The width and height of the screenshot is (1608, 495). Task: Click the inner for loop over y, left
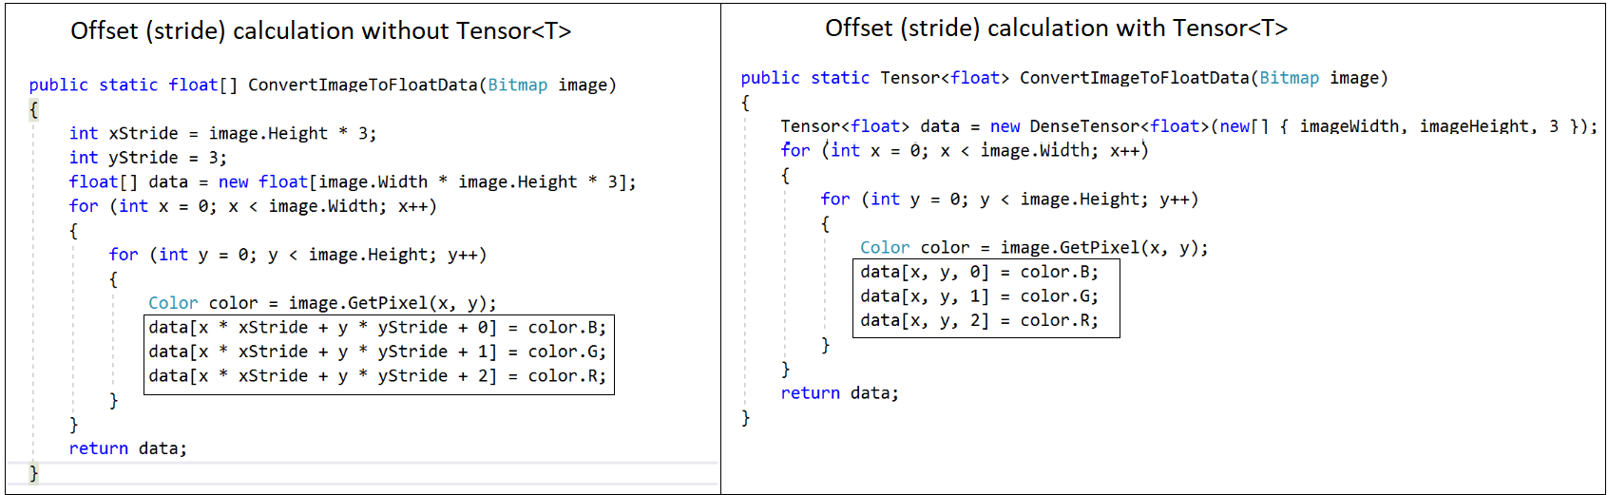tap(297, 255)
